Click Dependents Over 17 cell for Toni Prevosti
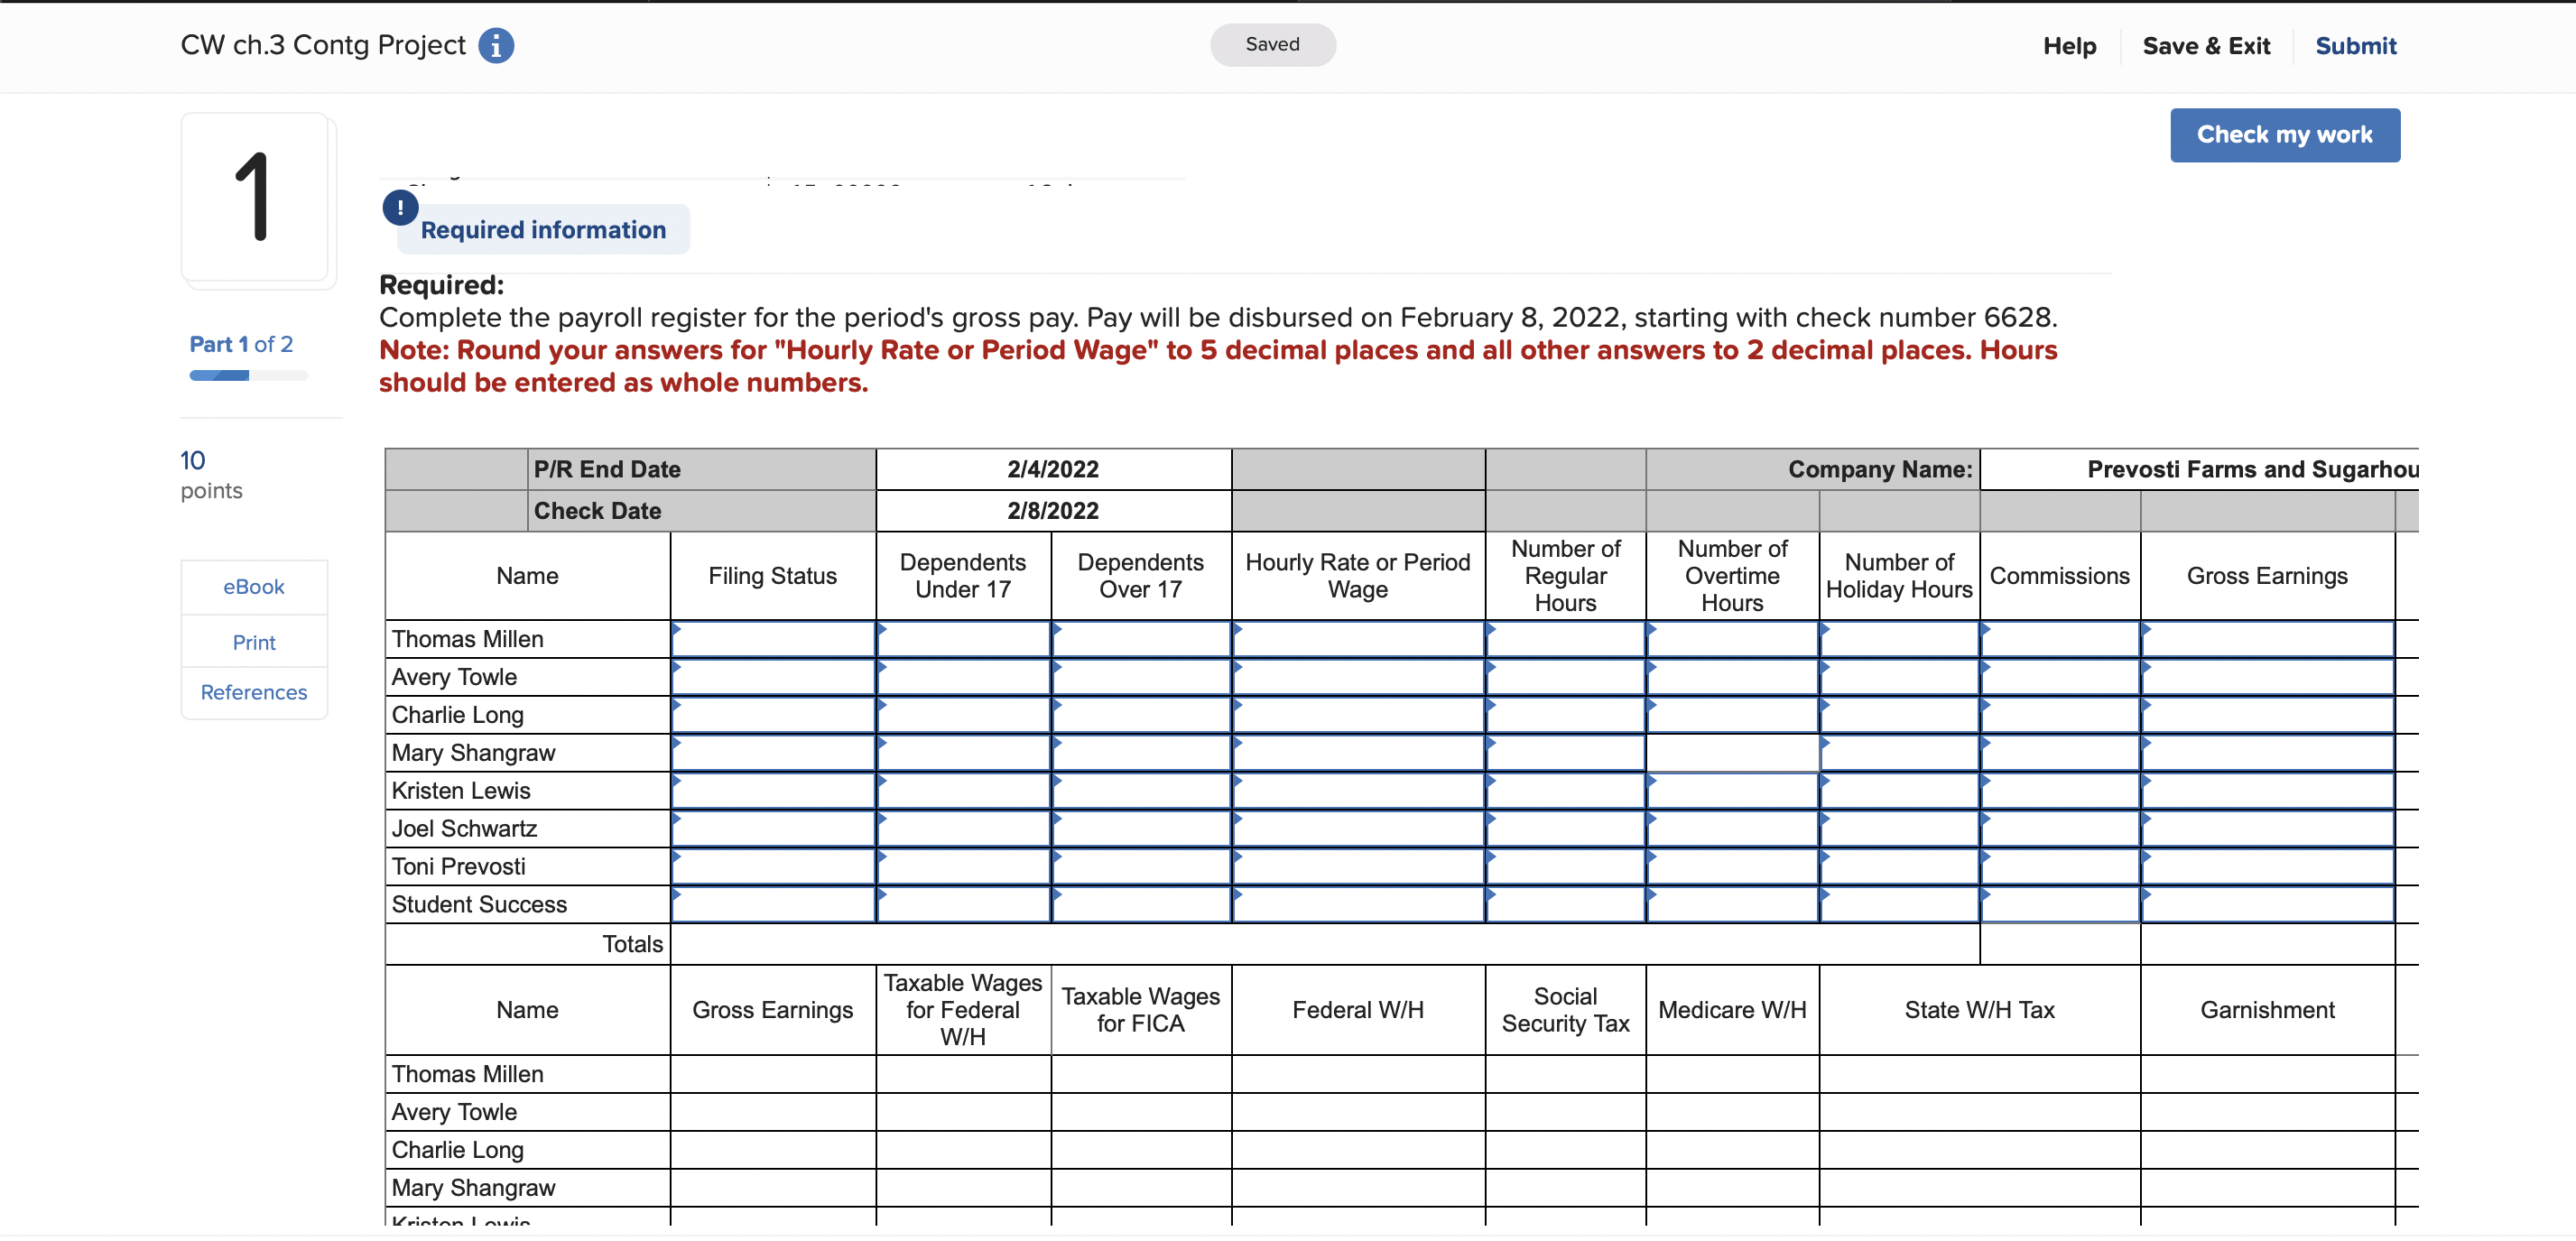 [x=1140, y=866]
